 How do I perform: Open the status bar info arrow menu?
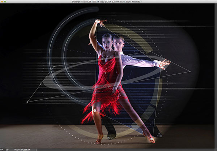pyautogui.click(x=36, y=150)
